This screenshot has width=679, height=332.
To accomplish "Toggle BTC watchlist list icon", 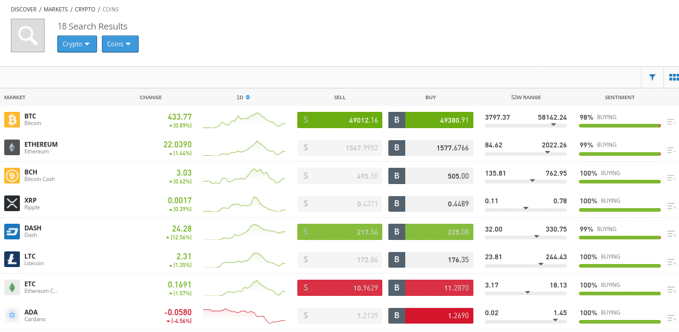I will click(672, 122).
